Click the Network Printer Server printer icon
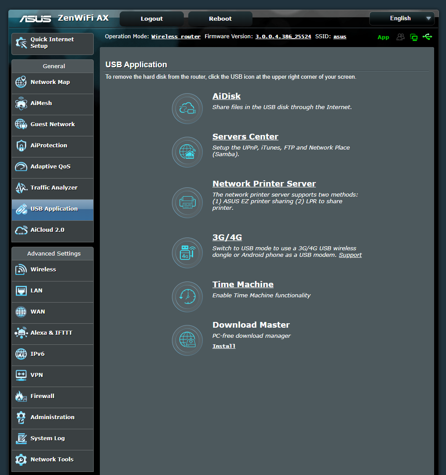 [x=187, y=203]
